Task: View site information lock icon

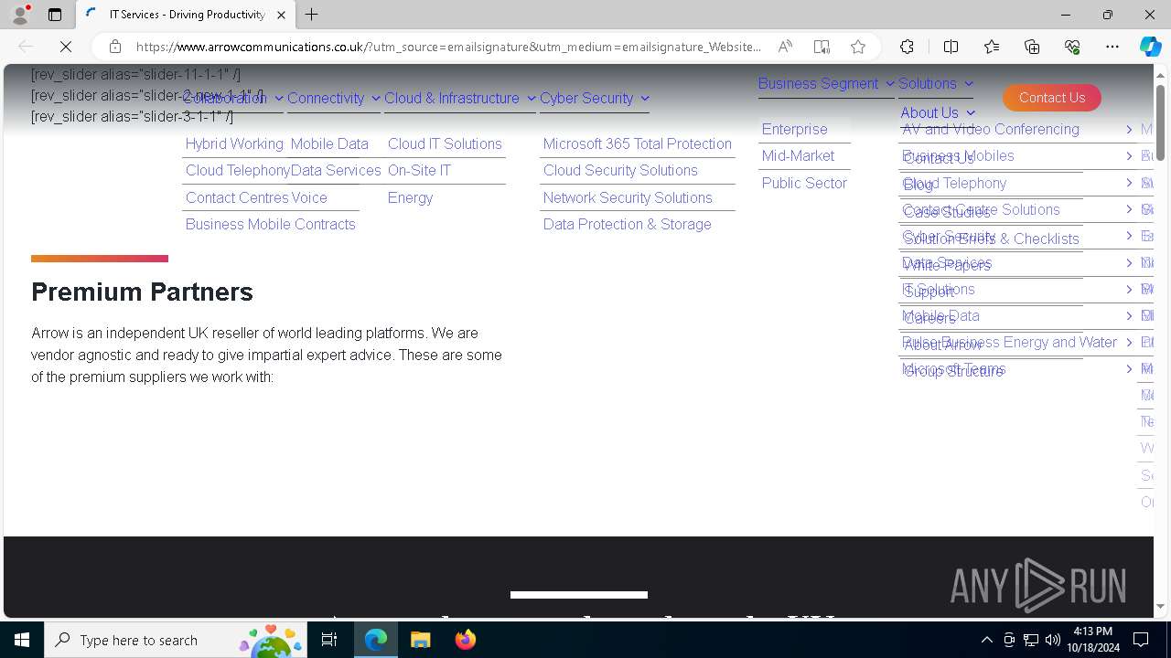Action: point(114,47)
